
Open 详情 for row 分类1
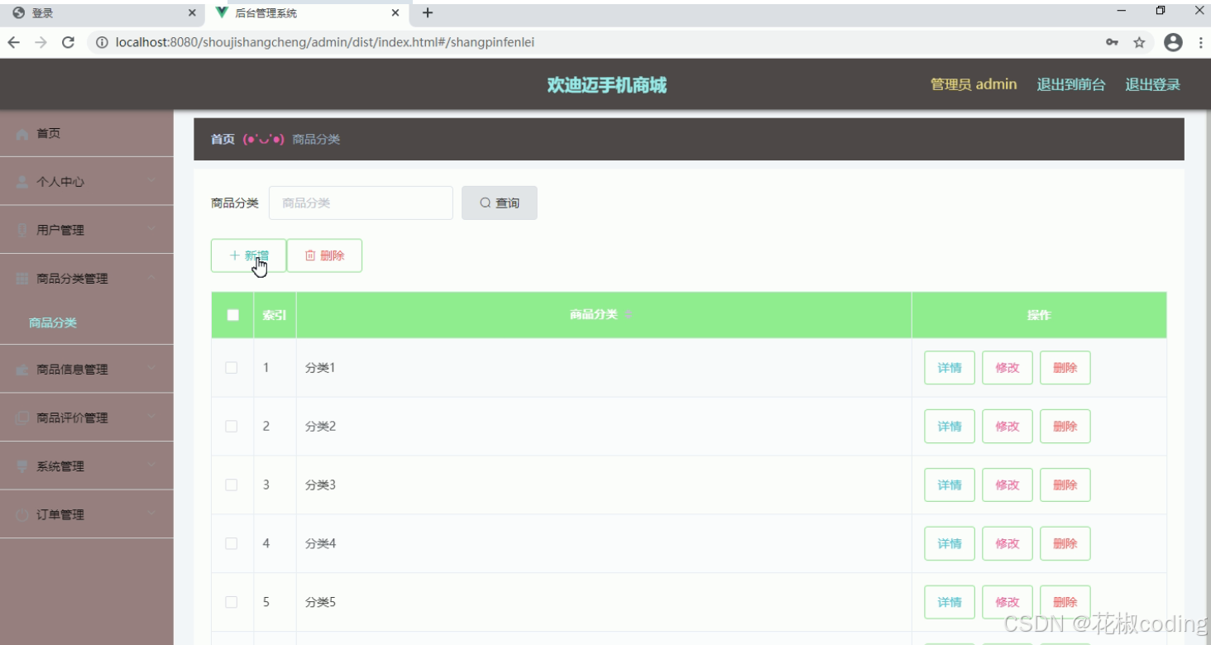point(950,368)
